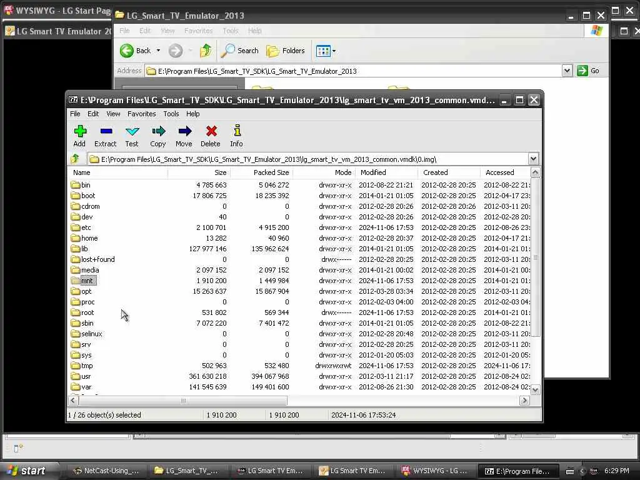Open File menu in 7-Zip

click(x=75, y=114)
